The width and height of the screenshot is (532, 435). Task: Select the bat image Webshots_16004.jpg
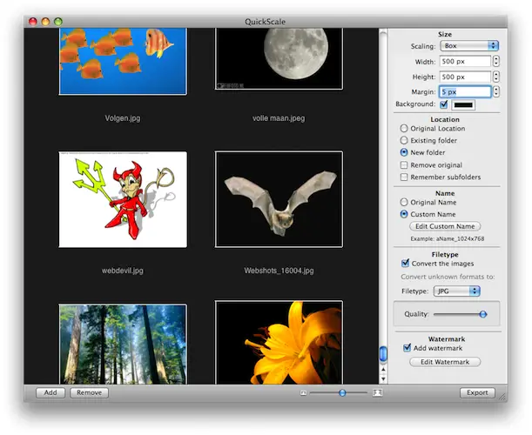tap(279, 198)
